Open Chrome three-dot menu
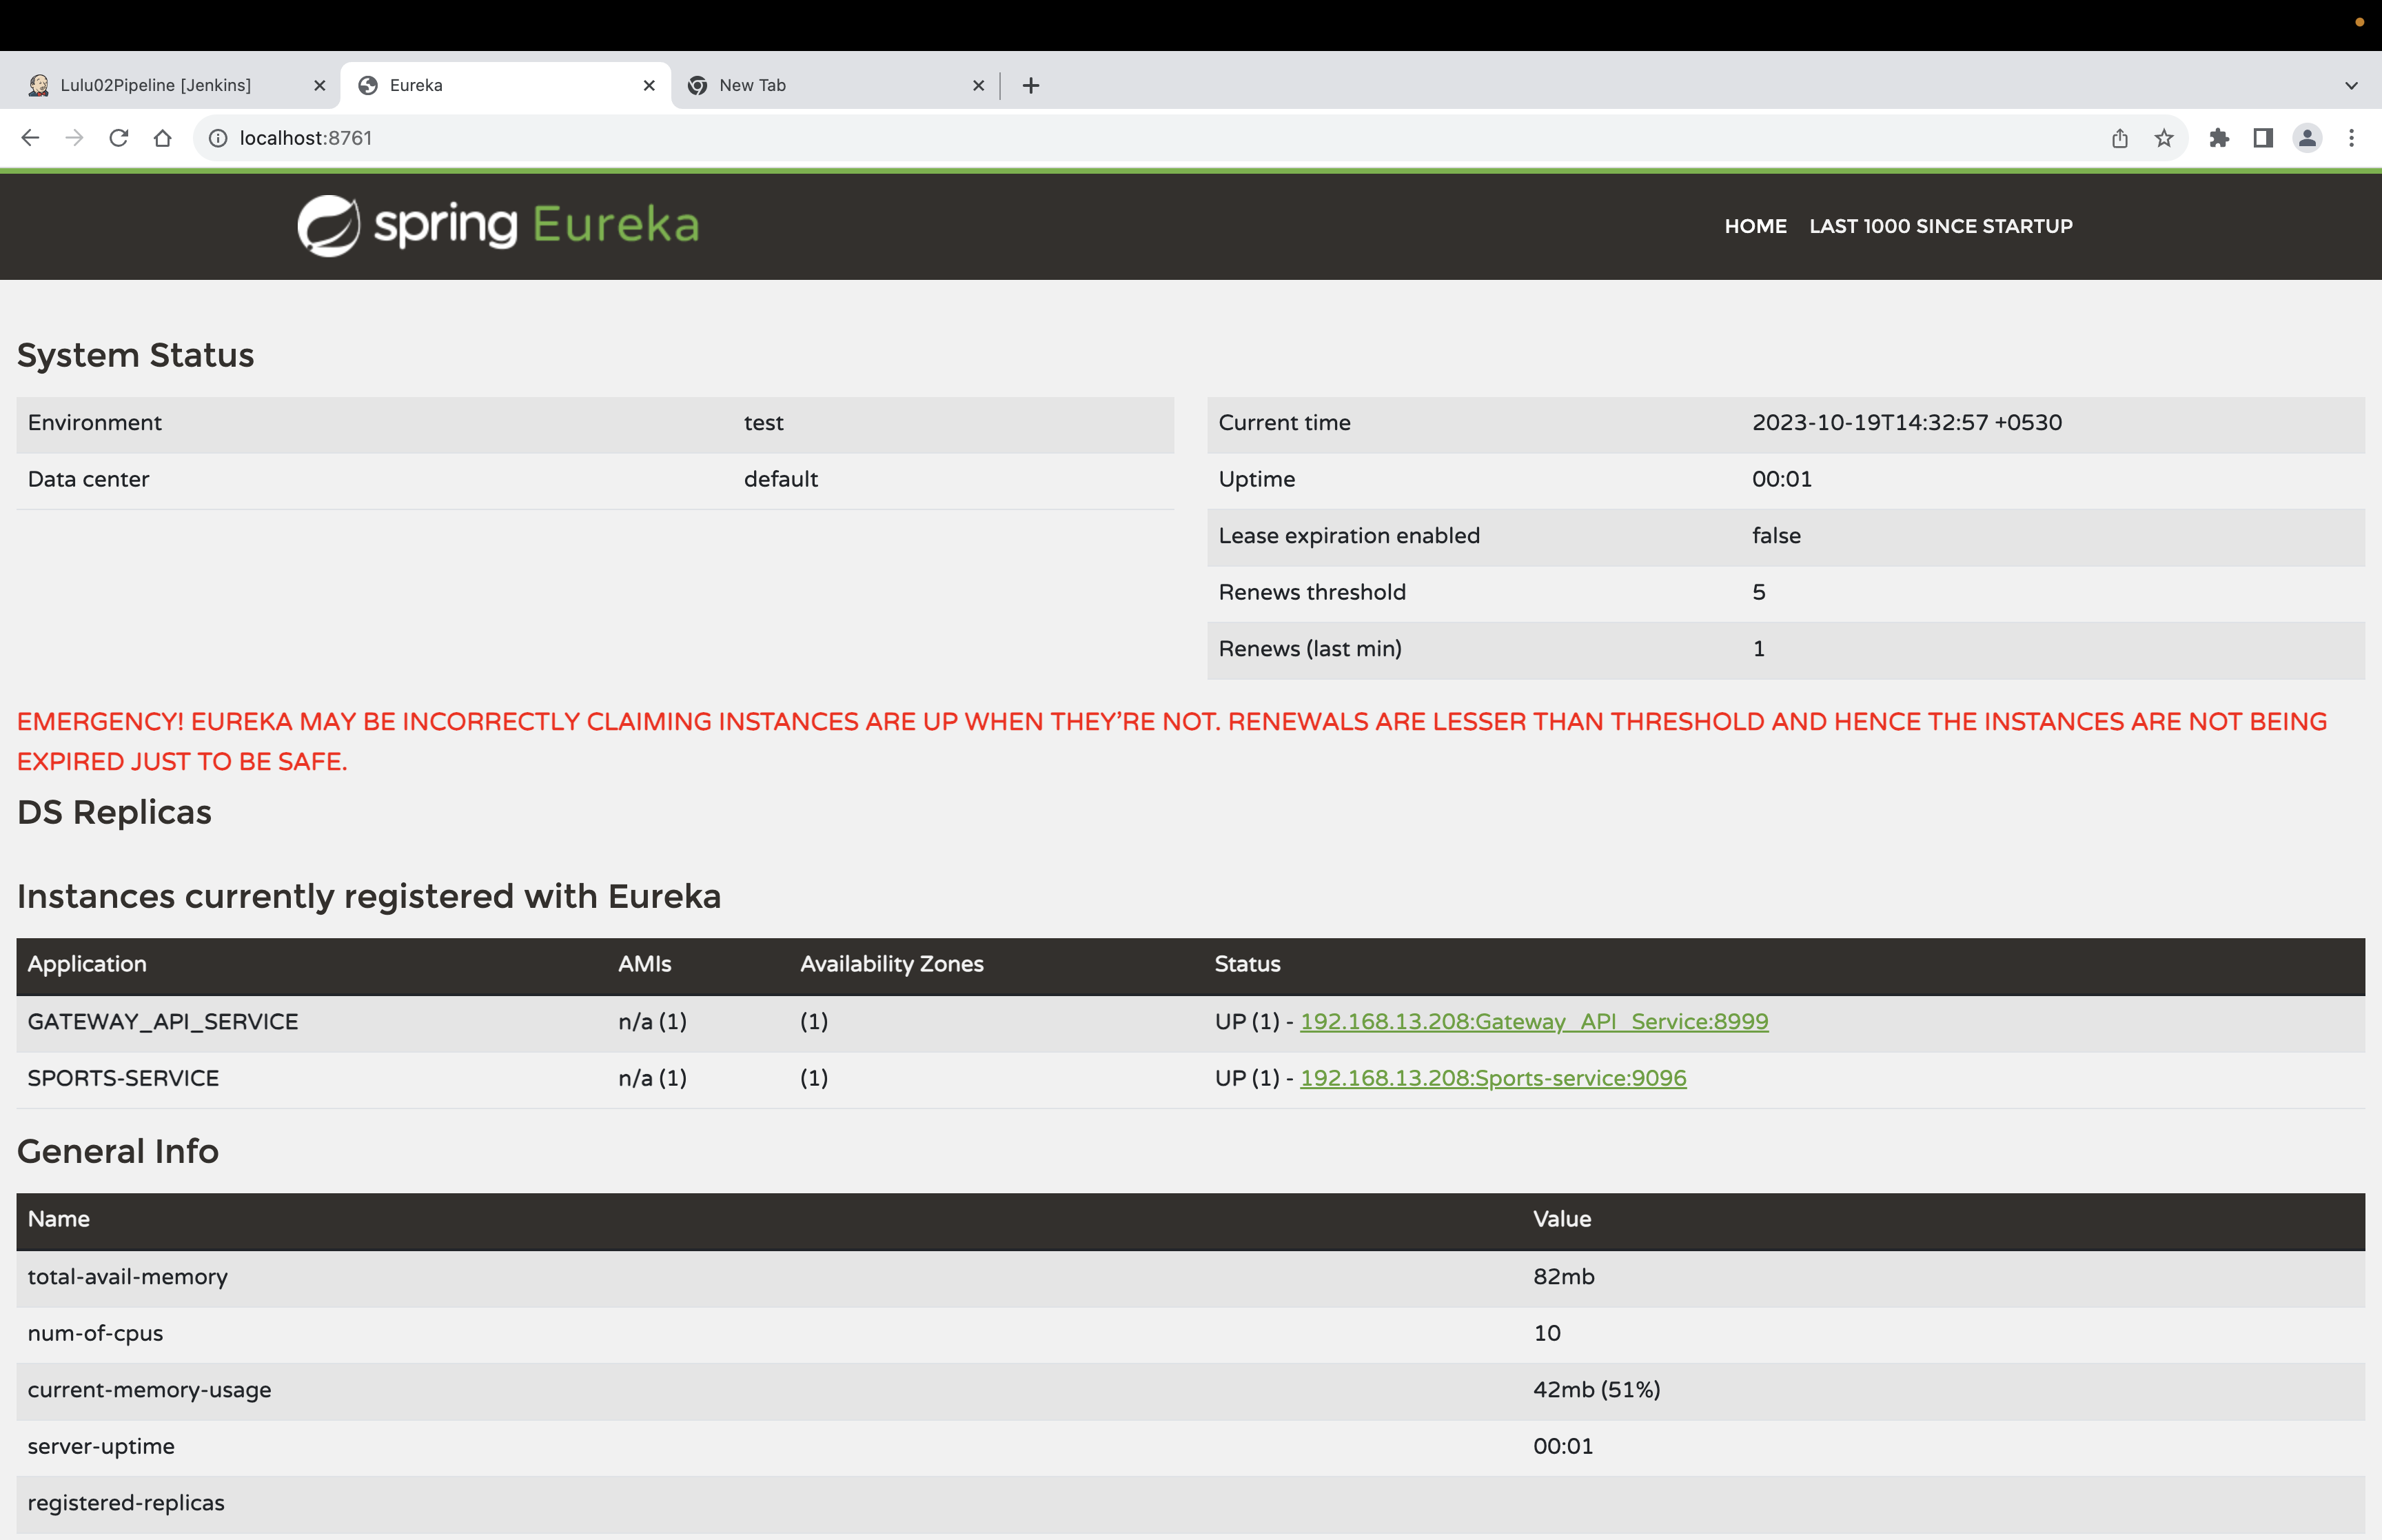This screenshot has width=2382, height=1540. 2351,138
